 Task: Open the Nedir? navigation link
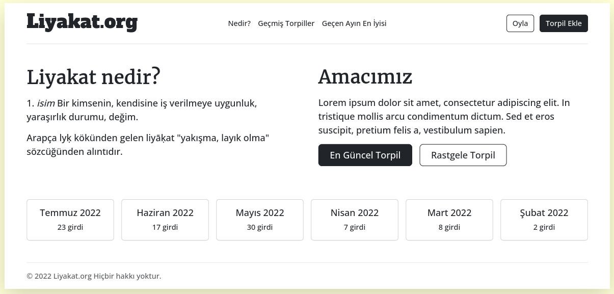pos(239,23)
